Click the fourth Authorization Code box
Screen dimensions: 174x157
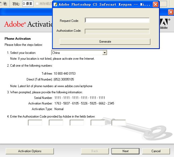tap(98, 123)
